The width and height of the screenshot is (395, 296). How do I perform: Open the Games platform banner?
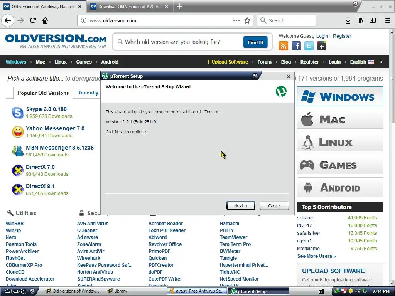click(340, 165)
